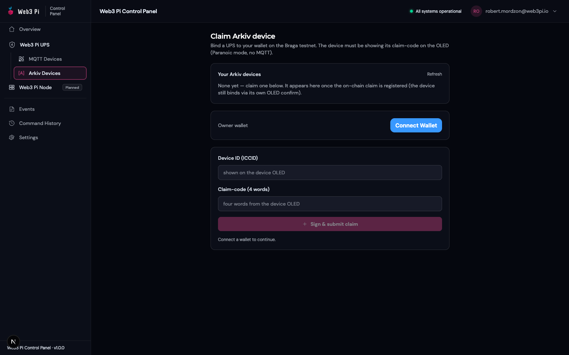This screenshot has width=569, height=355.
Task: Click the Claim Arkiv device heading
Action: pyautogui.click(x=243, y=36)
